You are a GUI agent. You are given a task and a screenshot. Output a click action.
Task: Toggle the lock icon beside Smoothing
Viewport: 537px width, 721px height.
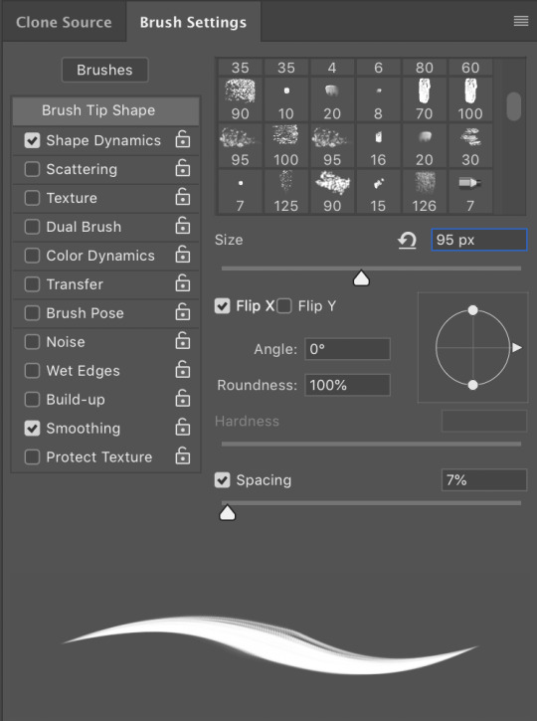(183, 427)
